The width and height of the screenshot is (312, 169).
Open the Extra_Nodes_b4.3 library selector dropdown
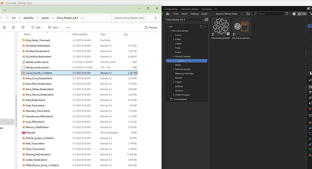pos(185,19)
